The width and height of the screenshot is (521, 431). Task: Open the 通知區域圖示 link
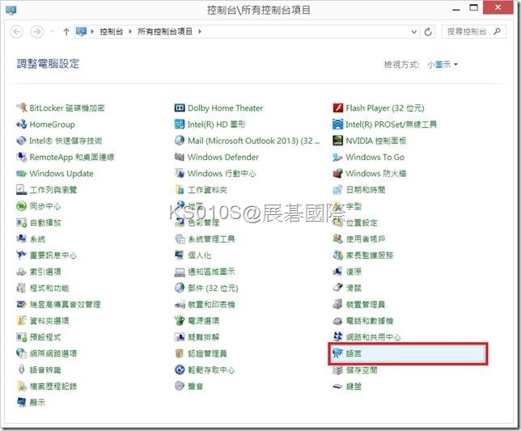211,272
